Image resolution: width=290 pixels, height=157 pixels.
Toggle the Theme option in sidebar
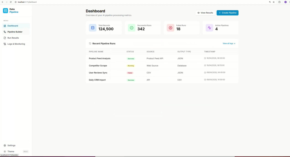coord(16,151)
